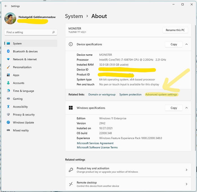Open Bluetooth & devices settings
197x192 pixels.
click(x=25, y=52)
